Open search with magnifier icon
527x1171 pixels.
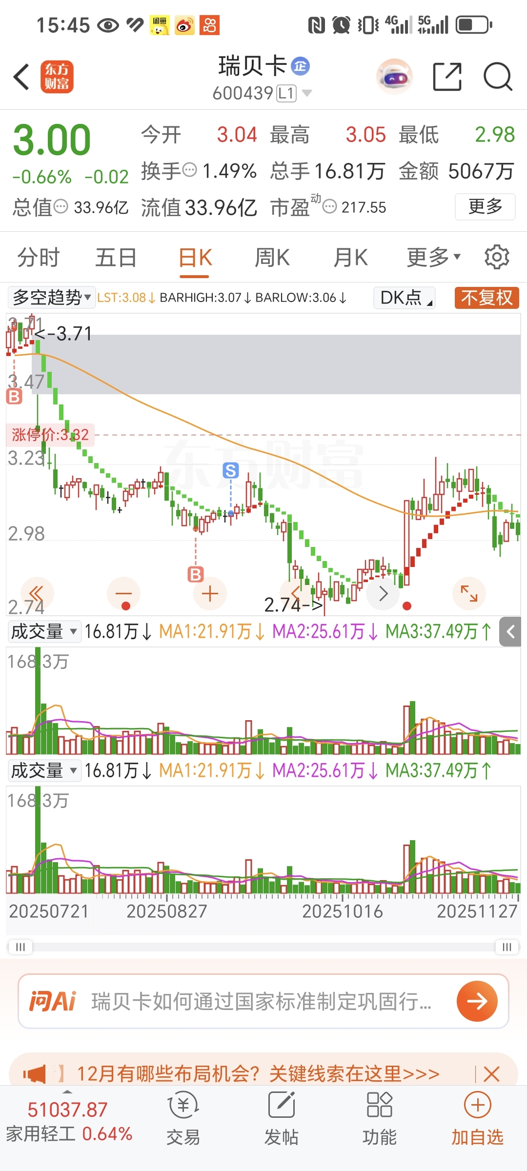click(x=498, y=77)
